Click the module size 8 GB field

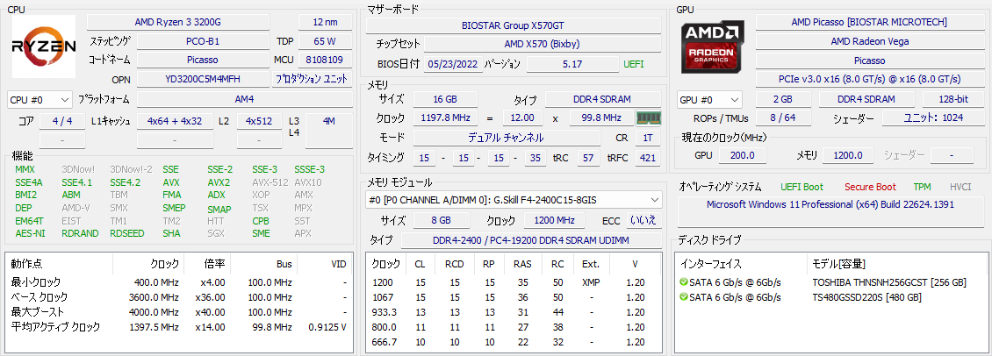442,221
